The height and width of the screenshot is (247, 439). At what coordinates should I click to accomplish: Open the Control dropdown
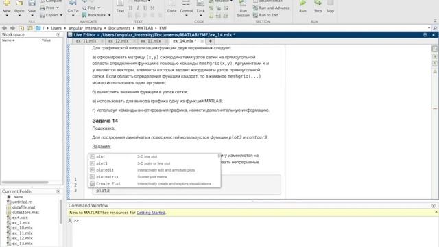pos(187,15)
